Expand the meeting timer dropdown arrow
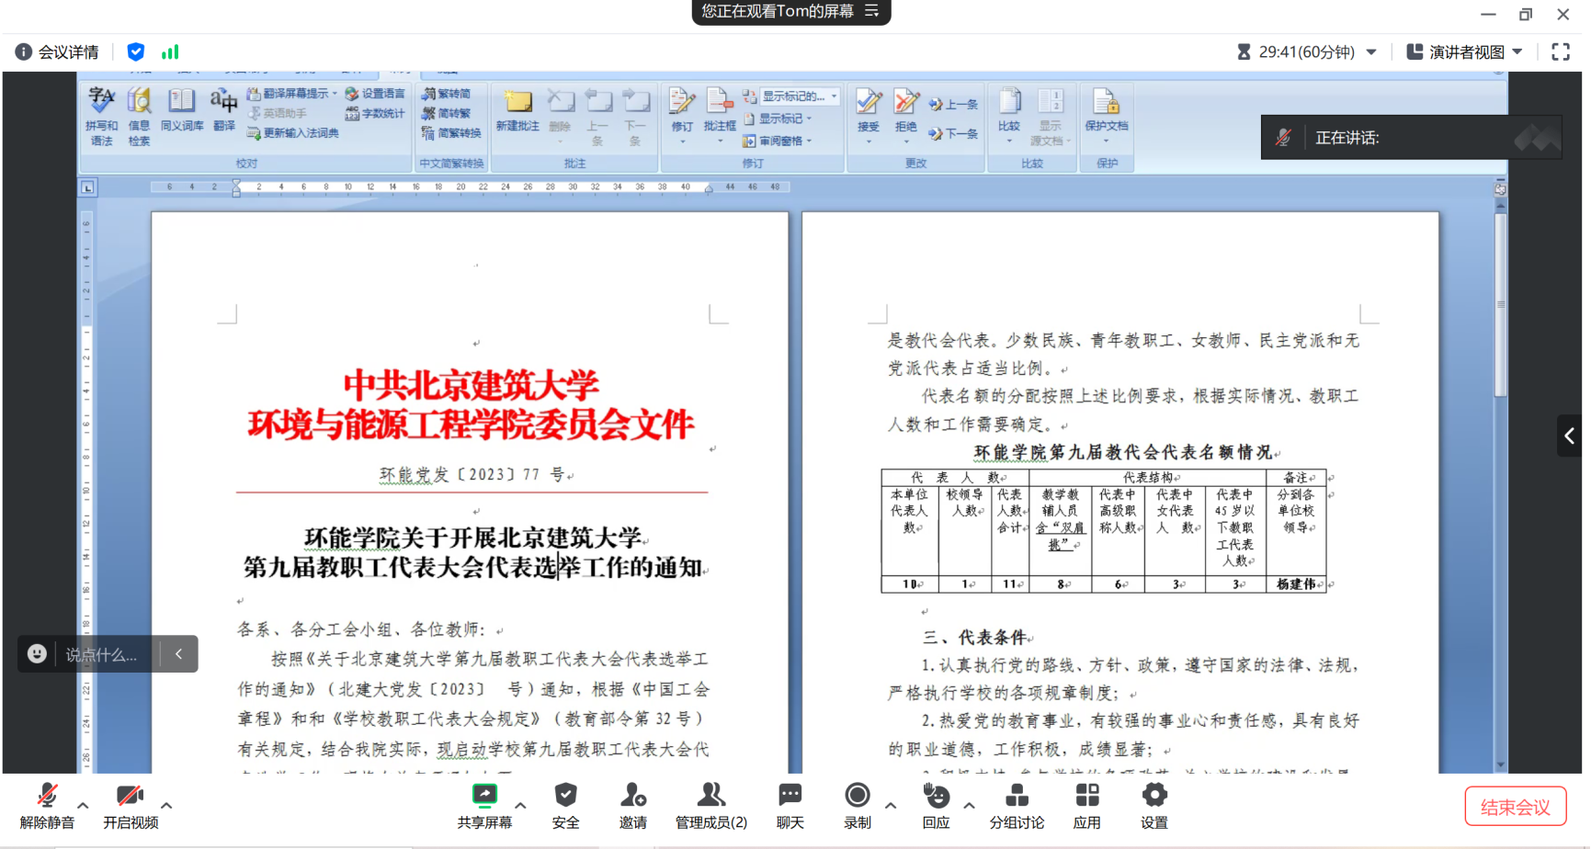Image resolution: width=1591 pixels, height=849 pixels. [x=1371, y=52]
